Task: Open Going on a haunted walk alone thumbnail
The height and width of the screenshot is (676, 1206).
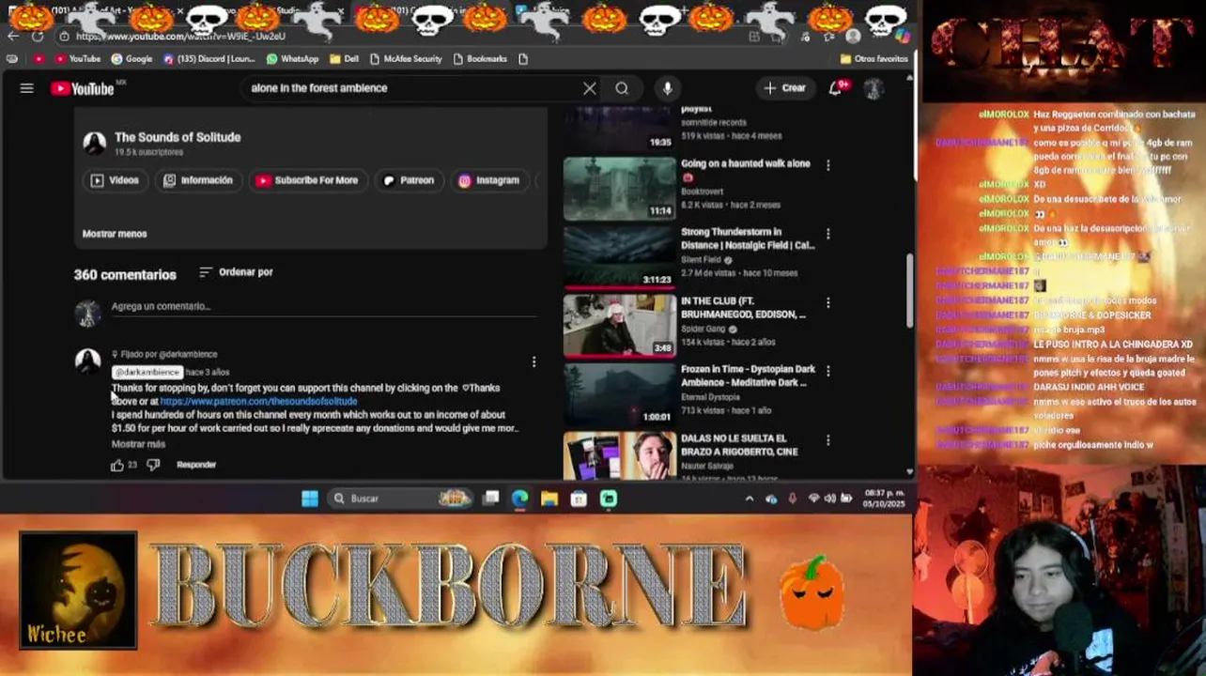Action: [x=619, y=188]
